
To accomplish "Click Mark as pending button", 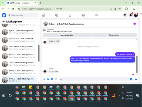I will click(x=67, y=35).
